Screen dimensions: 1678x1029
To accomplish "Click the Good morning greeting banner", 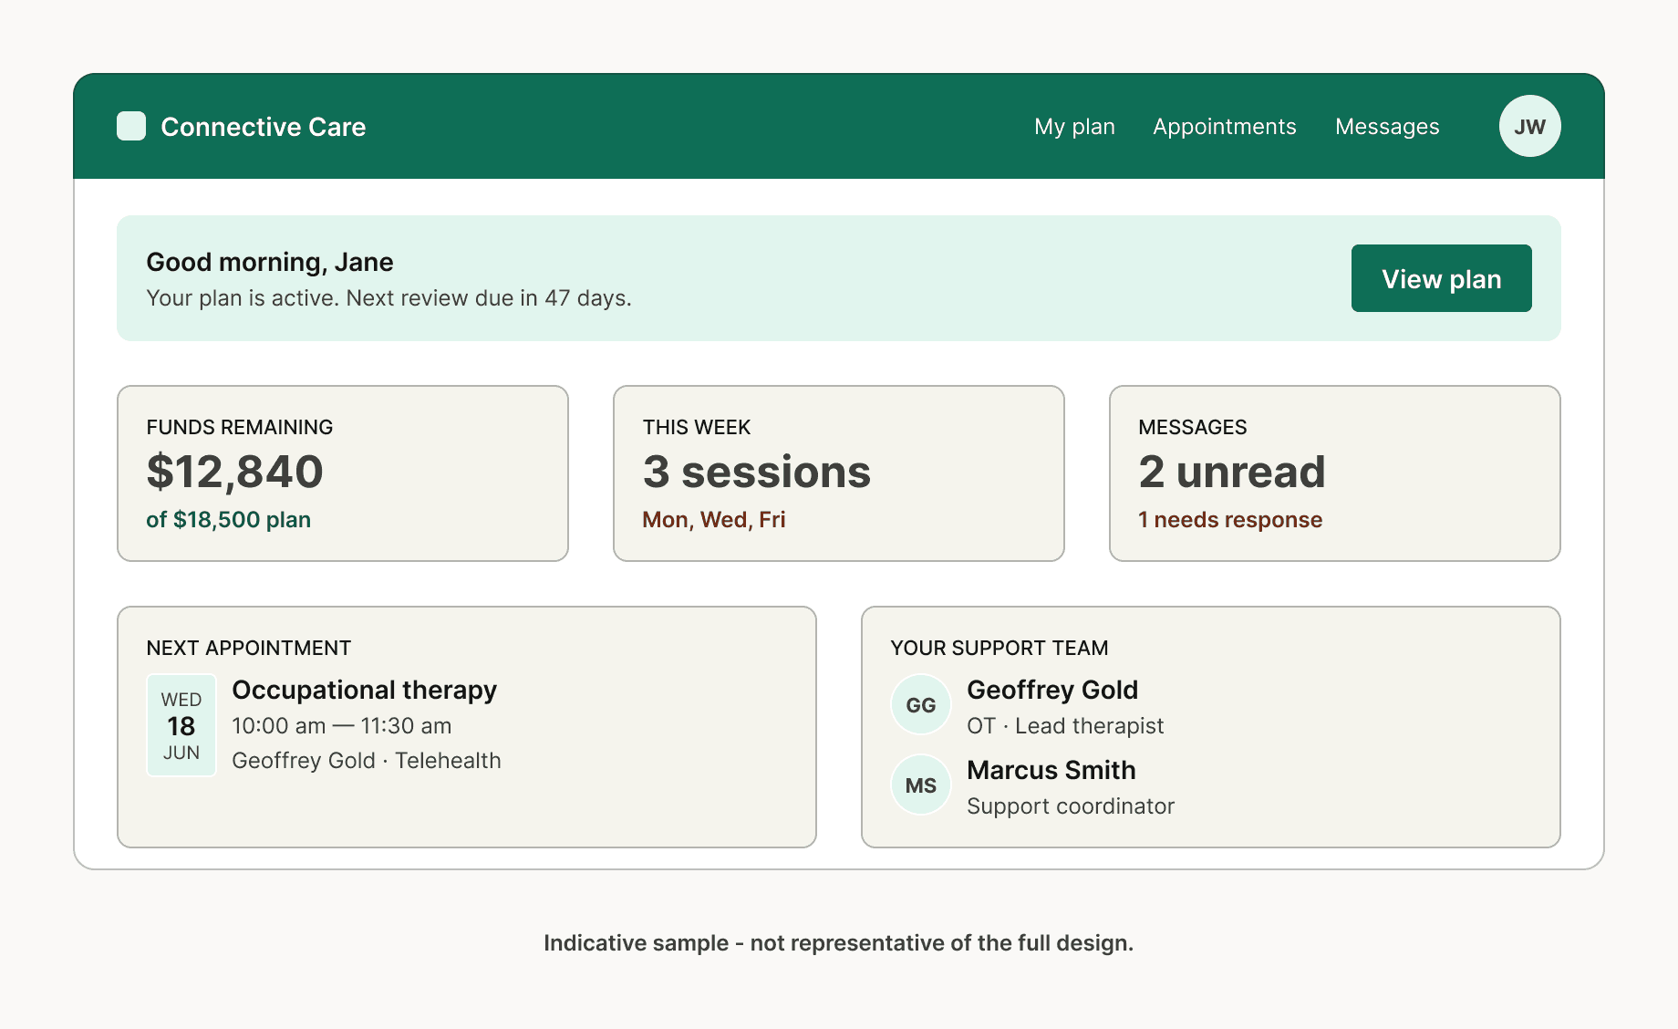I will pos(270,262).
